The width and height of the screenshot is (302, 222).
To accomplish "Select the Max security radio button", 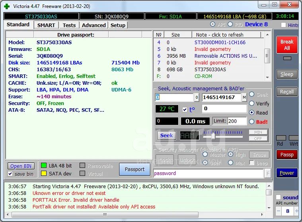I will pos(230,163).
